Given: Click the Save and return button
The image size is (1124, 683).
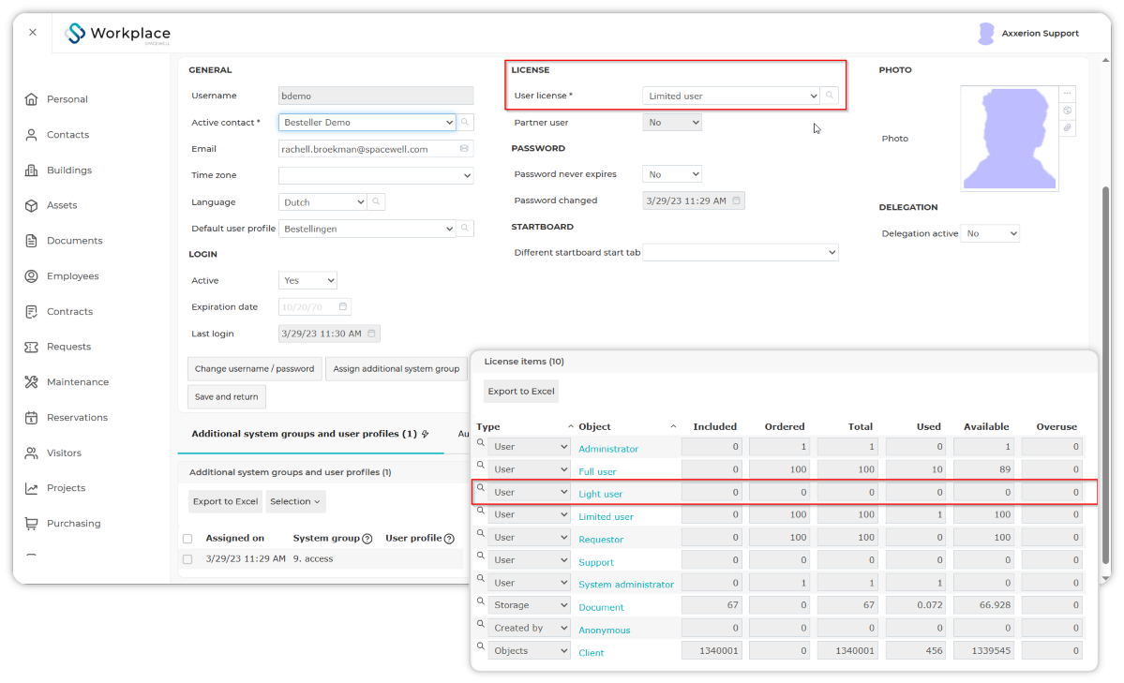Looking at the screenshot, I should tap(227, 397).
